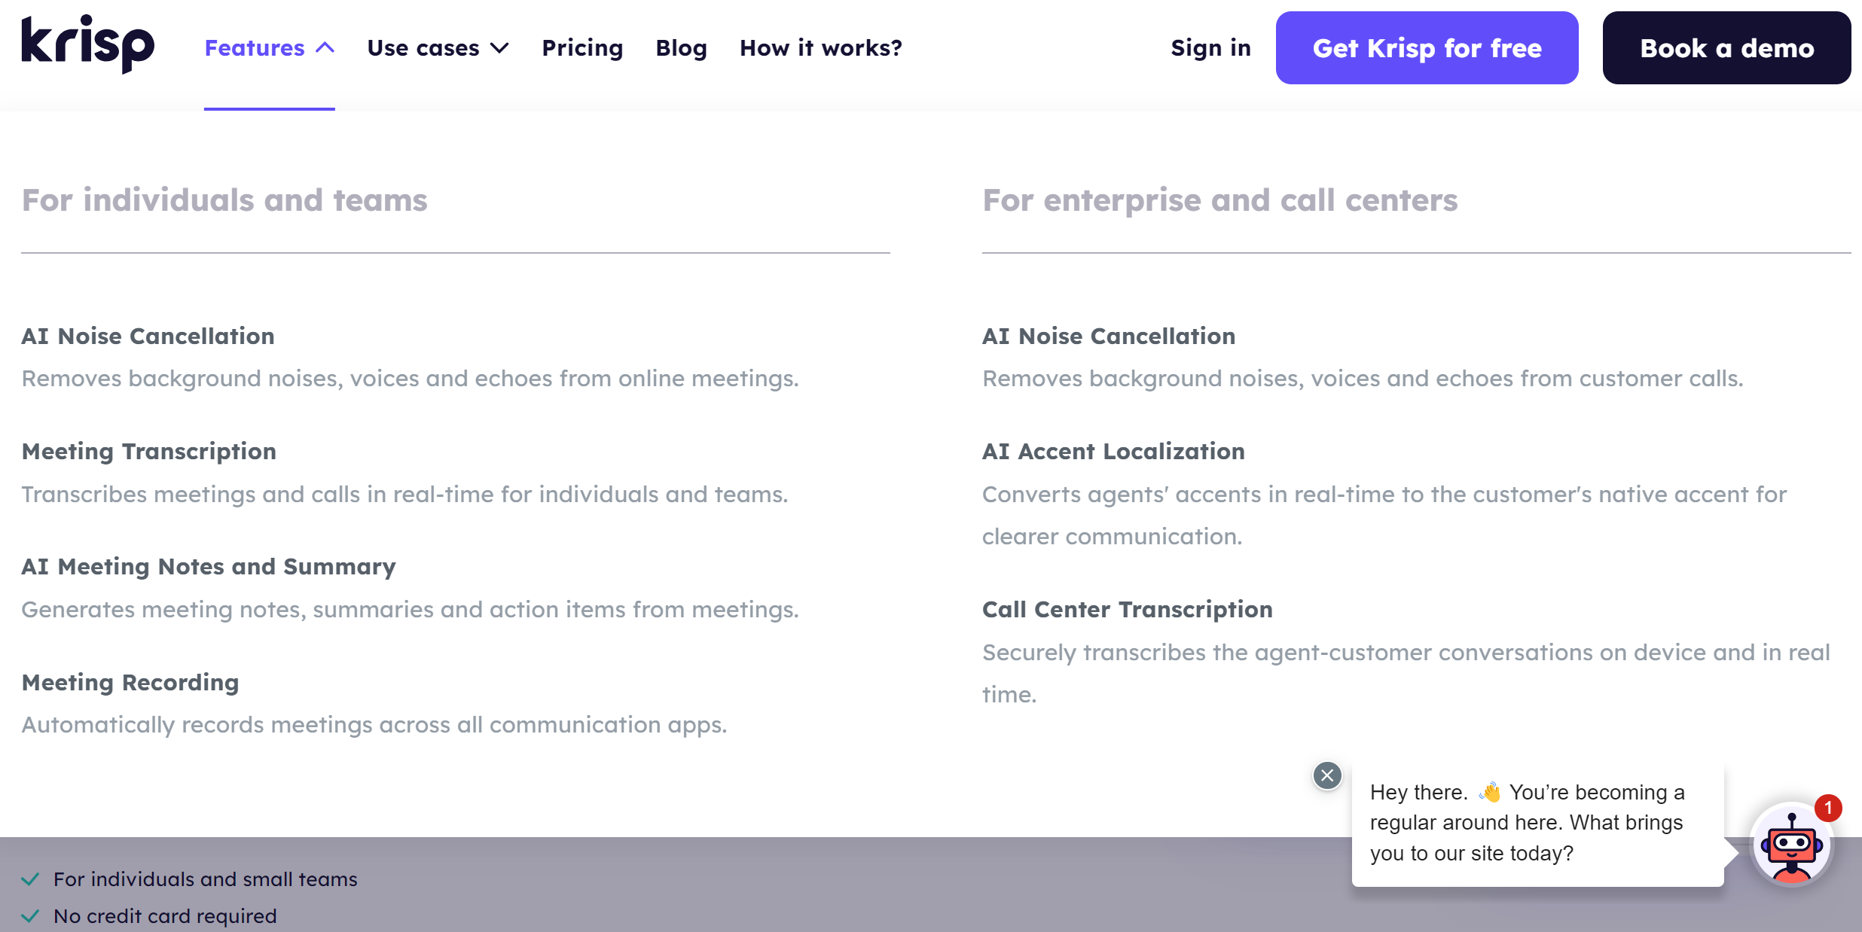Click 'No credit card required' text
1862x932 pixels.
pos(165,916)
